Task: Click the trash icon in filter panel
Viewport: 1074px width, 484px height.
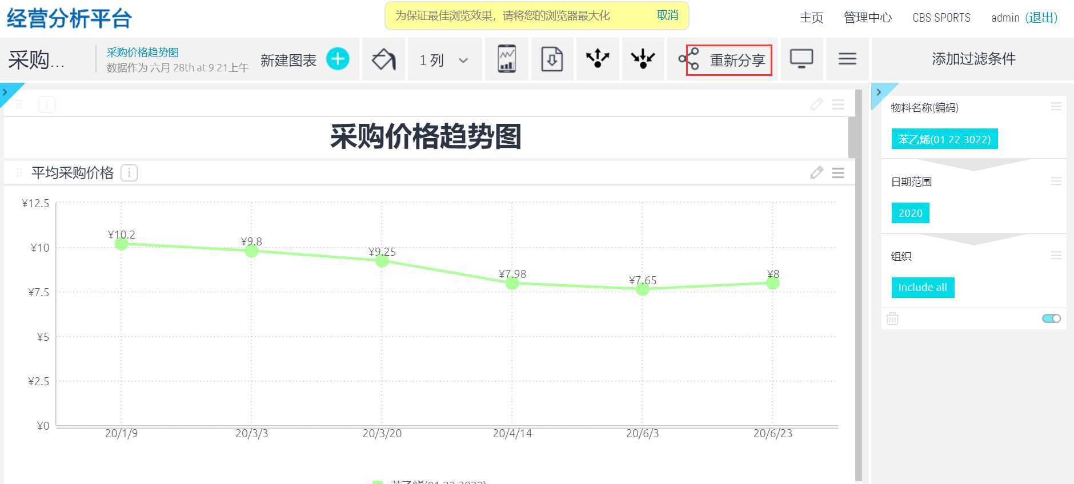Action: point(892,318)
